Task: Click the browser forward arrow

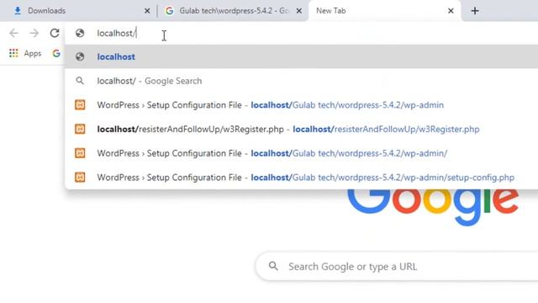Action: (x=34, y=34)
